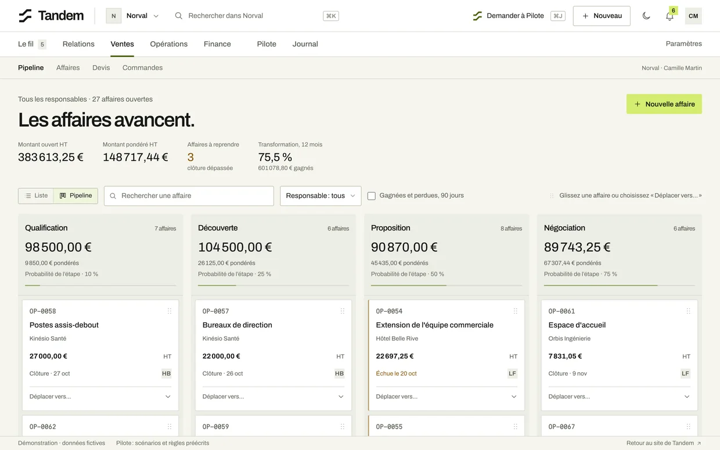
Task: Open the Norval workspace switcher
Action: [133, 16]
